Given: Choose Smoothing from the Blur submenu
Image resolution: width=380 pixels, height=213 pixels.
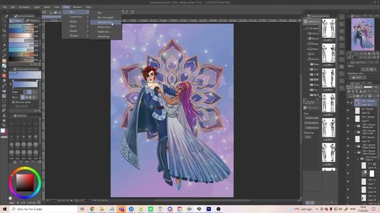Looking at the screenshot, I should pyautogui.click(x=106, y=37).
